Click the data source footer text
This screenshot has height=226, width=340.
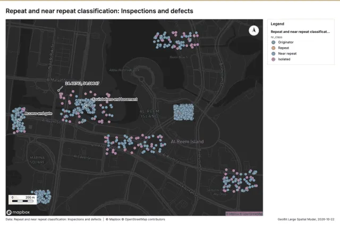point(53,219)
